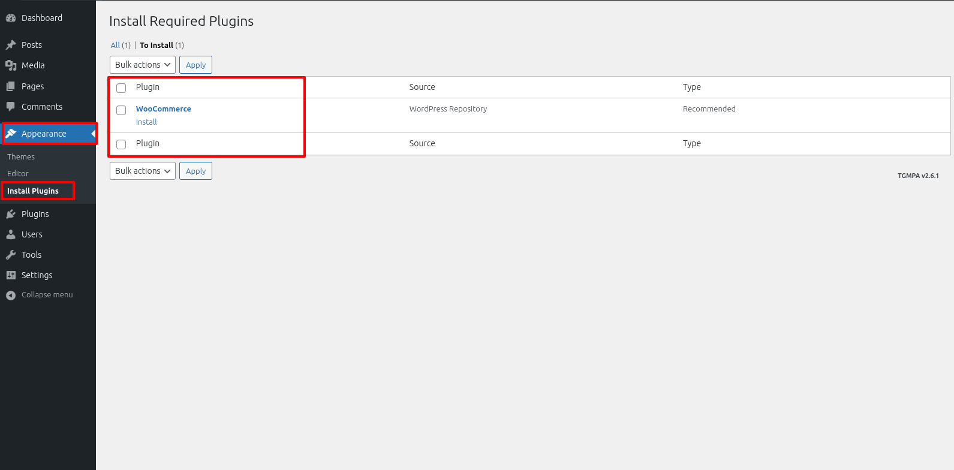954x470 pixels.
Task: Click the top Apply button
Action: pyautogui.click(x=195, y=65)
